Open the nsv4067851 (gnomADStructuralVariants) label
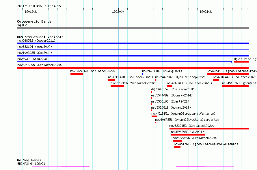257x170 pixels. (187, 120)
